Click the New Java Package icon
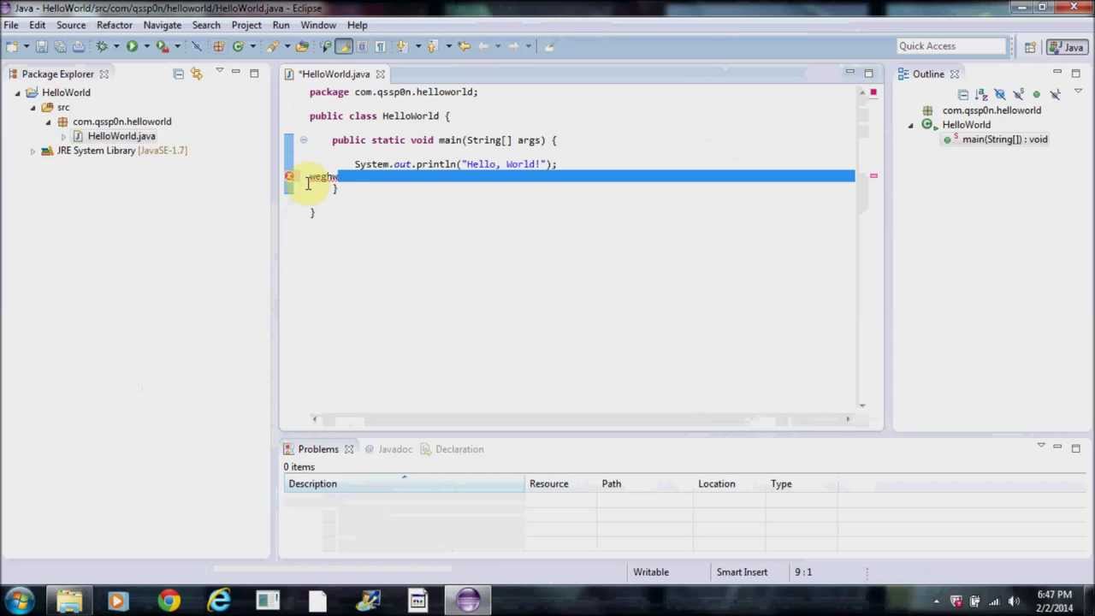Image resolution: width=1095 pixels, height=616 pixels. (x=218, y=46)
